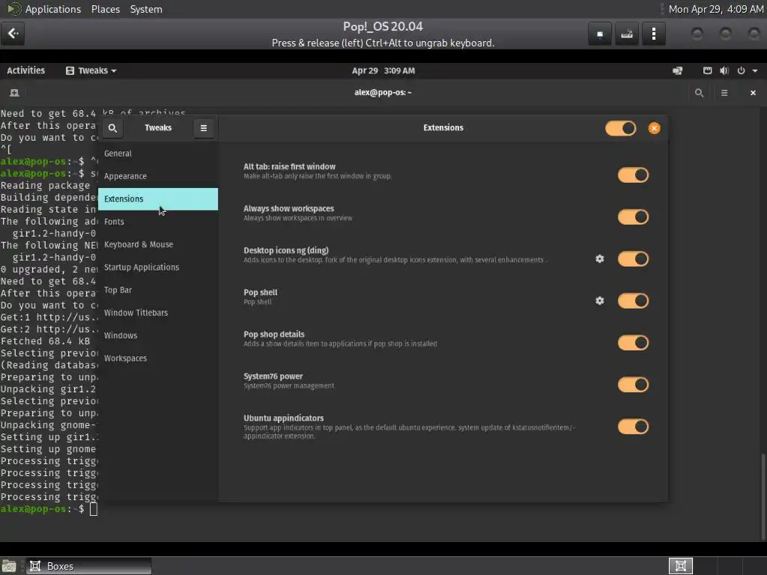Click the Boxes stop square button
Screen dimensions: 767x575
tap(600, 34)
